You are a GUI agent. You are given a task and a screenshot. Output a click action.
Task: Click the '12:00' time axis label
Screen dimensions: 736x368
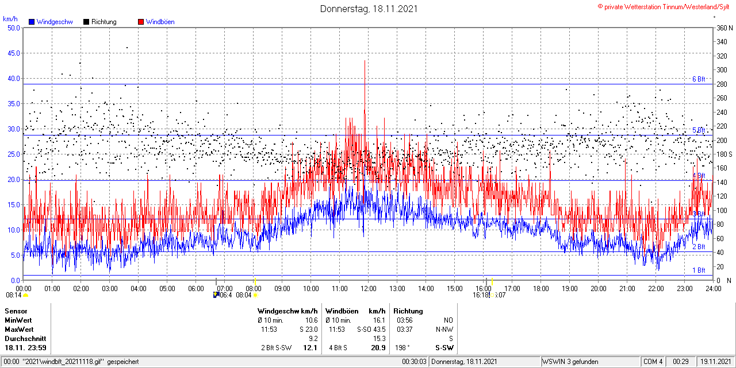pos(368,288)
